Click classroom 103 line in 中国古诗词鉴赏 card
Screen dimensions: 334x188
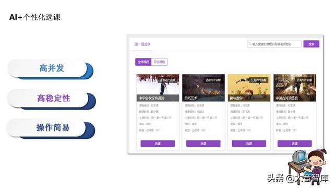(x=287, y=130)
